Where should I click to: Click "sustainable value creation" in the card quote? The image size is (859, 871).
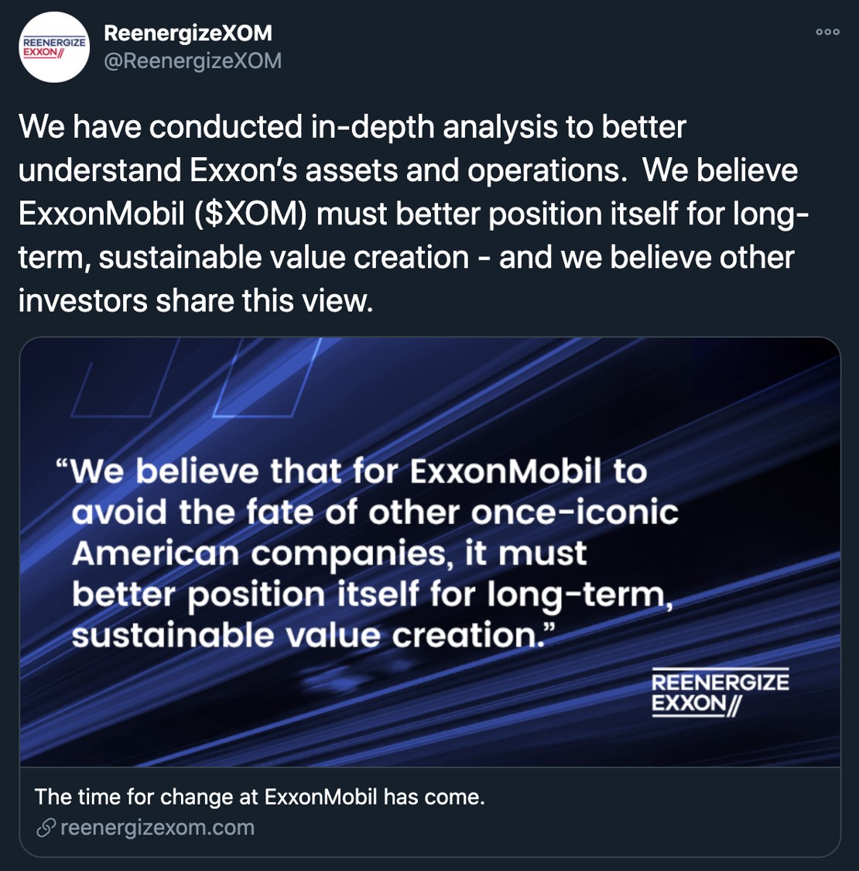point(303,636)
